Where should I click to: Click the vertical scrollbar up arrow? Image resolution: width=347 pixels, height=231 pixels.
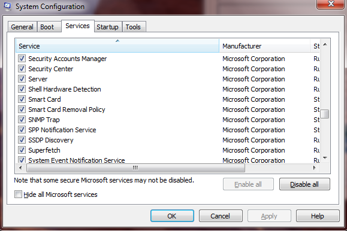(x=325, y=45)
